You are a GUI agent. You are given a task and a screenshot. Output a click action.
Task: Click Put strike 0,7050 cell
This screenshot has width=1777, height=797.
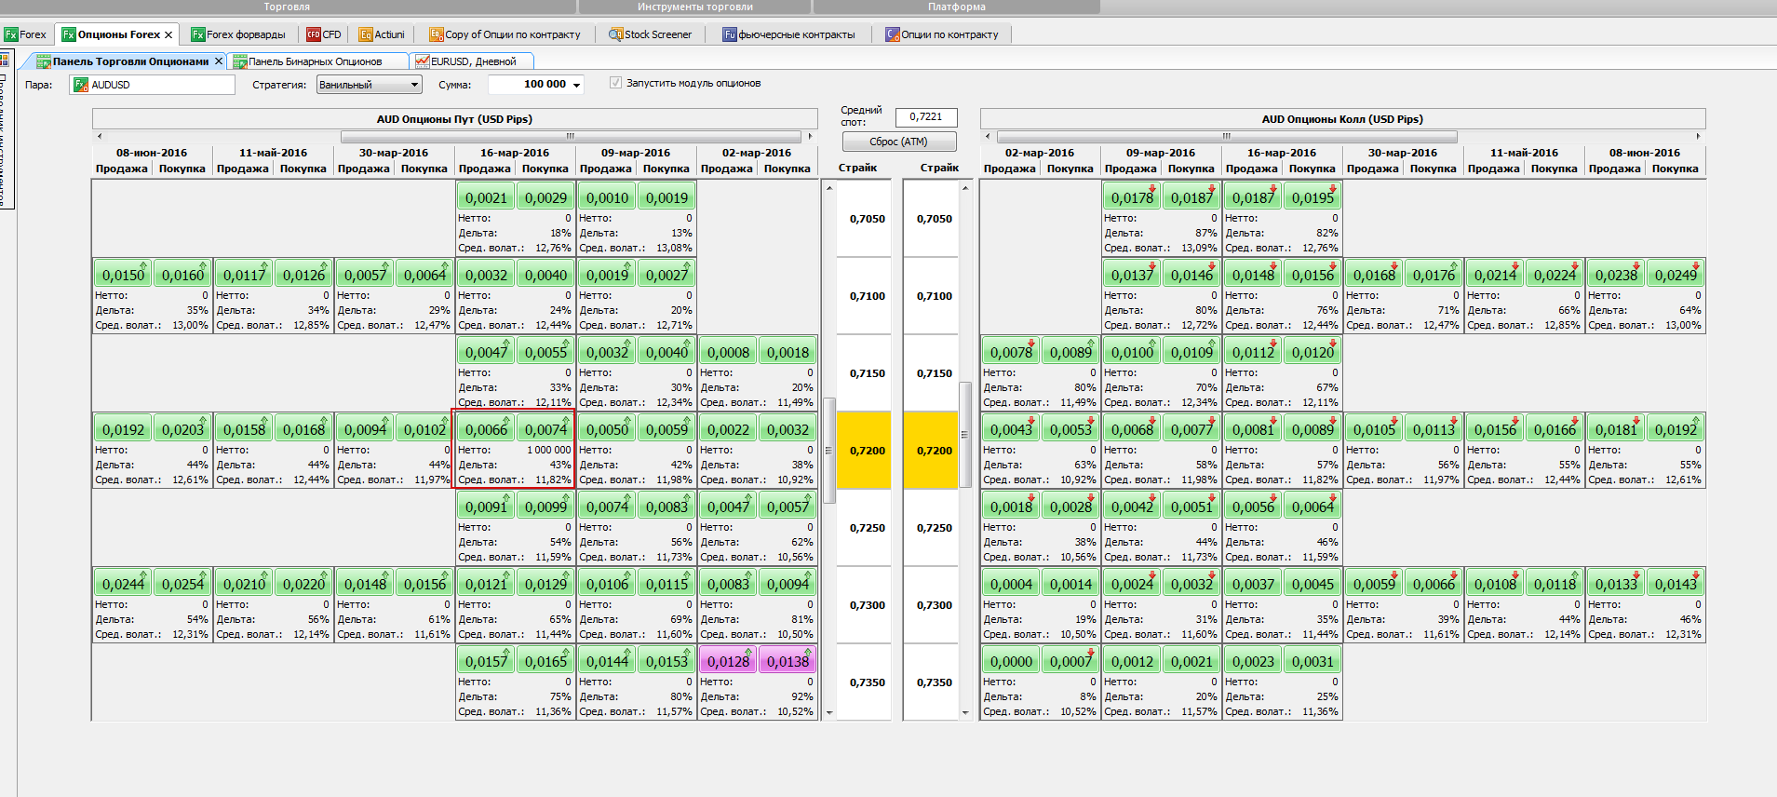coord(865,219)
